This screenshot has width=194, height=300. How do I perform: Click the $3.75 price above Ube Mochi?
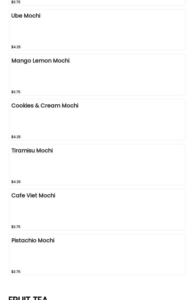(16, 2)
